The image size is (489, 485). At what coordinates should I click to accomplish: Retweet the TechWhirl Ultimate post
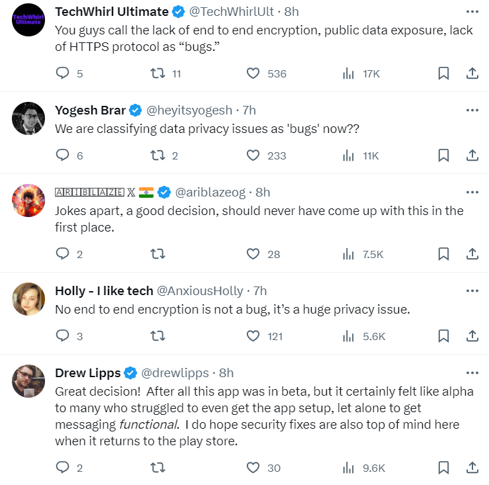tap(158, 73)
